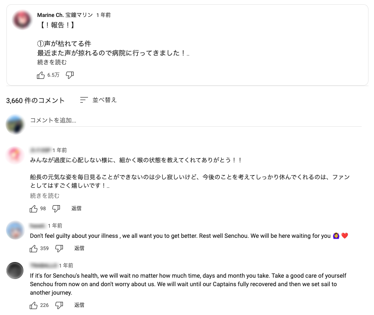Dislike the Japanese fan comment with 98 likes
Screen dimensions: 374x315
(56, 208)
